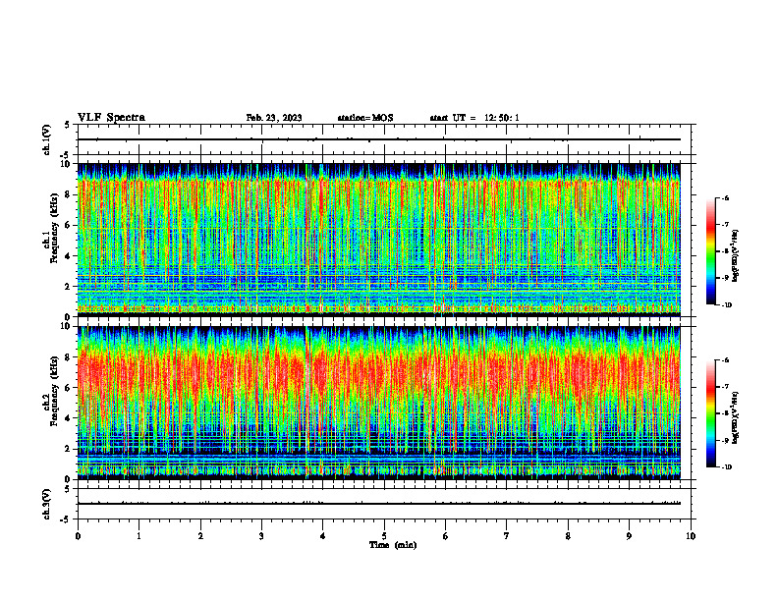Click the "station=MOS" header label
This screenshot has height=601, width=778.
click(365, 118)
